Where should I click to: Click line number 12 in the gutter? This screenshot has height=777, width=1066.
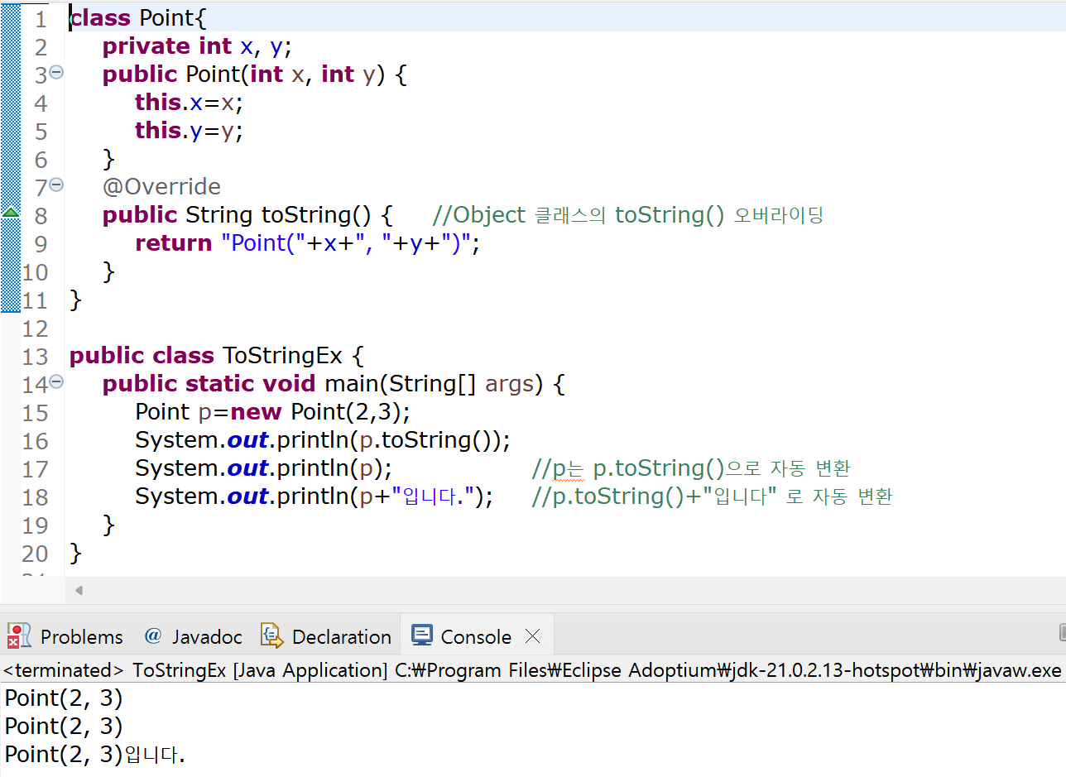pos(35,329)
